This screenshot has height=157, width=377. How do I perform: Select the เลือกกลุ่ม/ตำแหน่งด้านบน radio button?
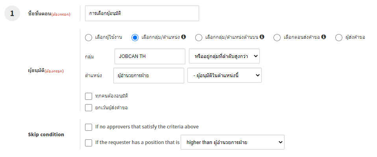[x=199, y=38]
